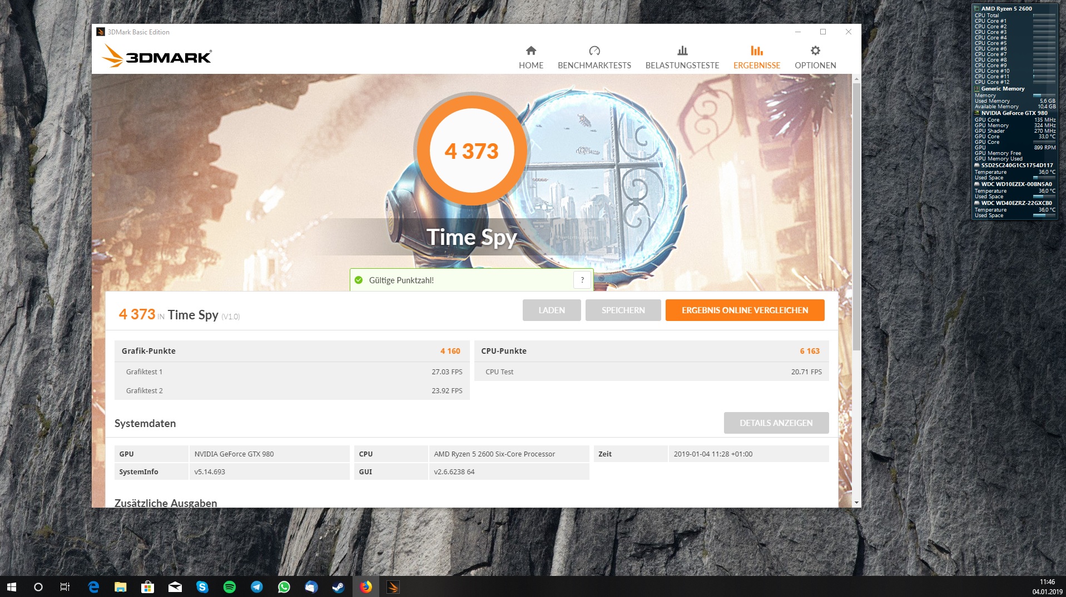The width and height of the screenshot is (1066, 597).
Task: Click NVIDIA GeForce GTX 980 in Systemdaten
Action: [x=234, y=454]
